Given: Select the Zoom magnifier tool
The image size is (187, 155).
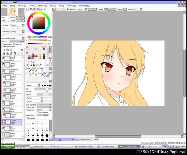Looking at the screenshot, I should pos(31,65).
